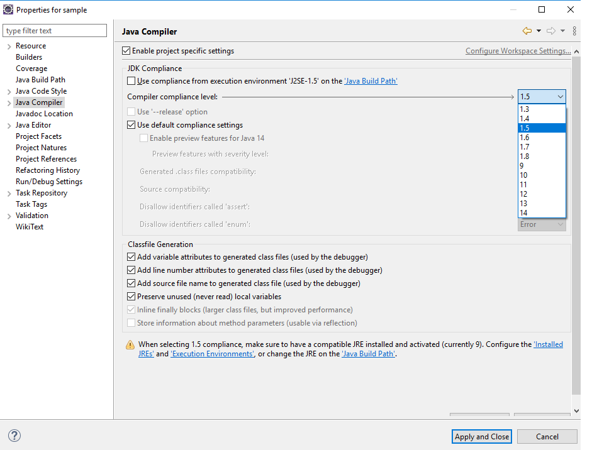614x450 pixels.
Task: Click Apply and Close button
Action: click(482, 437)
